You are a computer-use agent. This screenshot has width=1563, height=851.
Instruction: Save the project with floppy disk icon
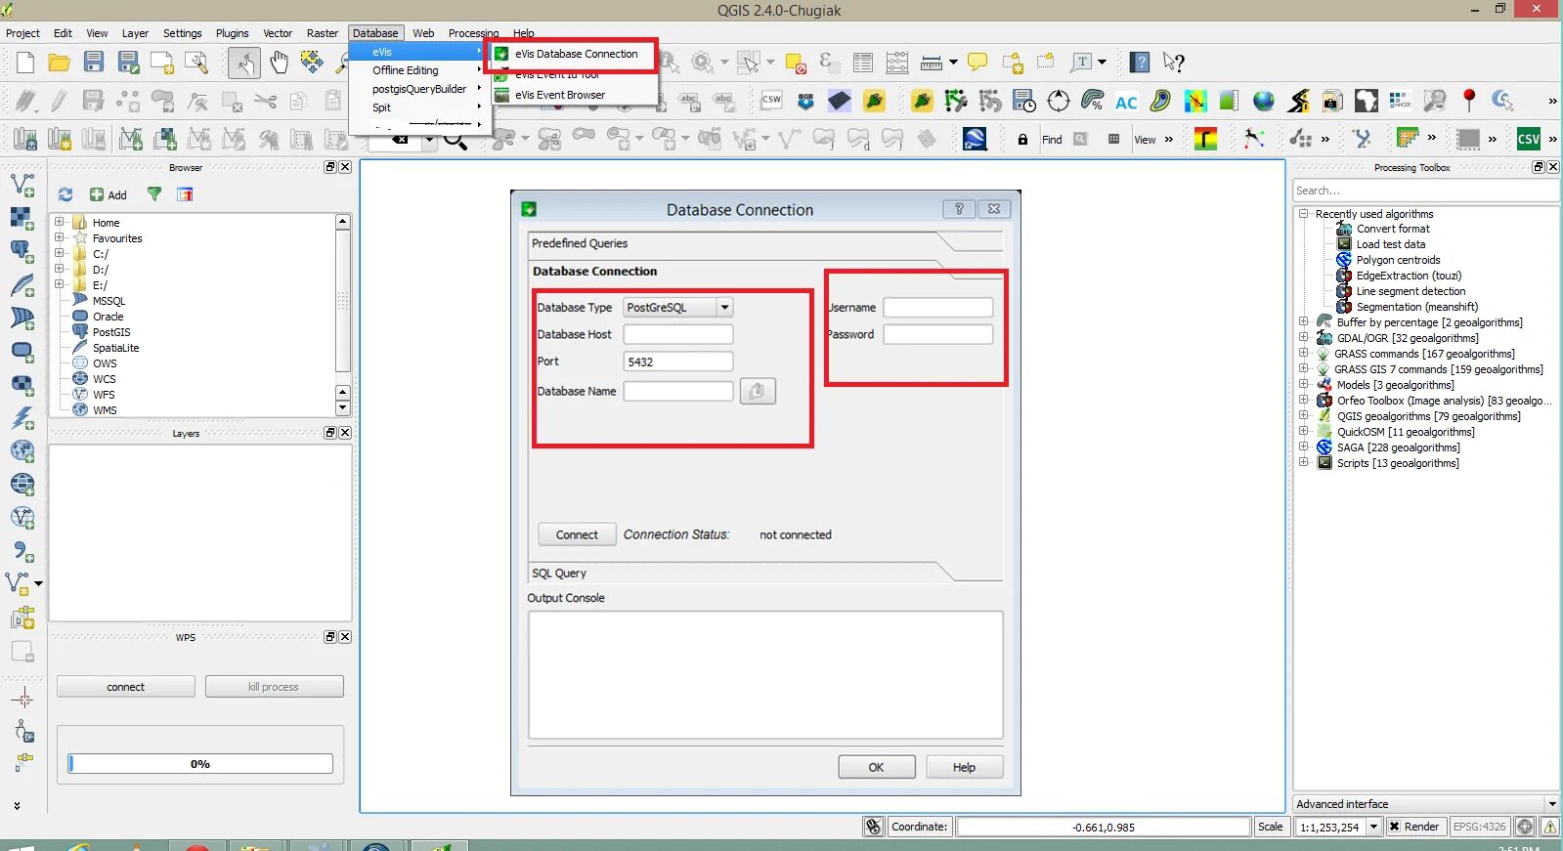[94, 63]
